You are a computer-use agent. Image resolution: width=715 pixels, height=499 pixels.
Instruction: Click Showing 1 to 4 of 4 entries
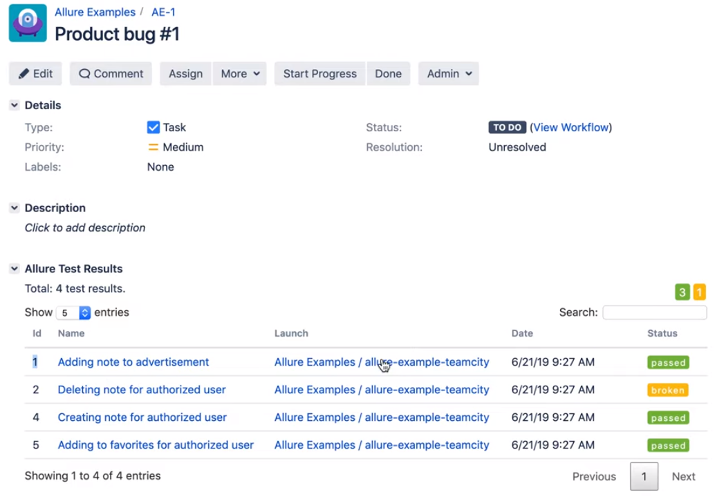point(93,476)
